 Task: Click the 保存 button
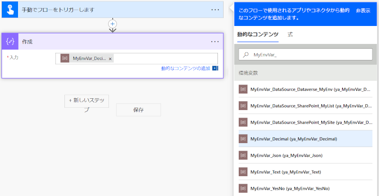pos(138,110)
